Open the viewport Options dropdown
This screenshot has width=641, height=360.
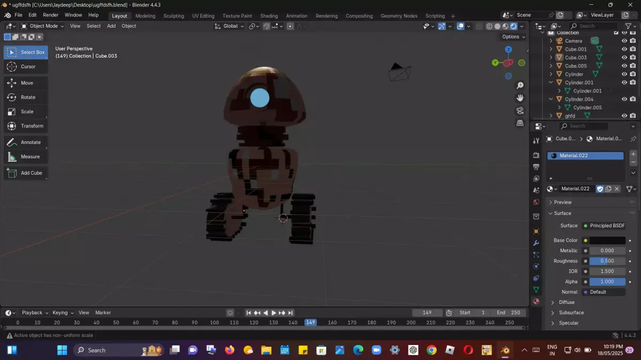(513, 36)
